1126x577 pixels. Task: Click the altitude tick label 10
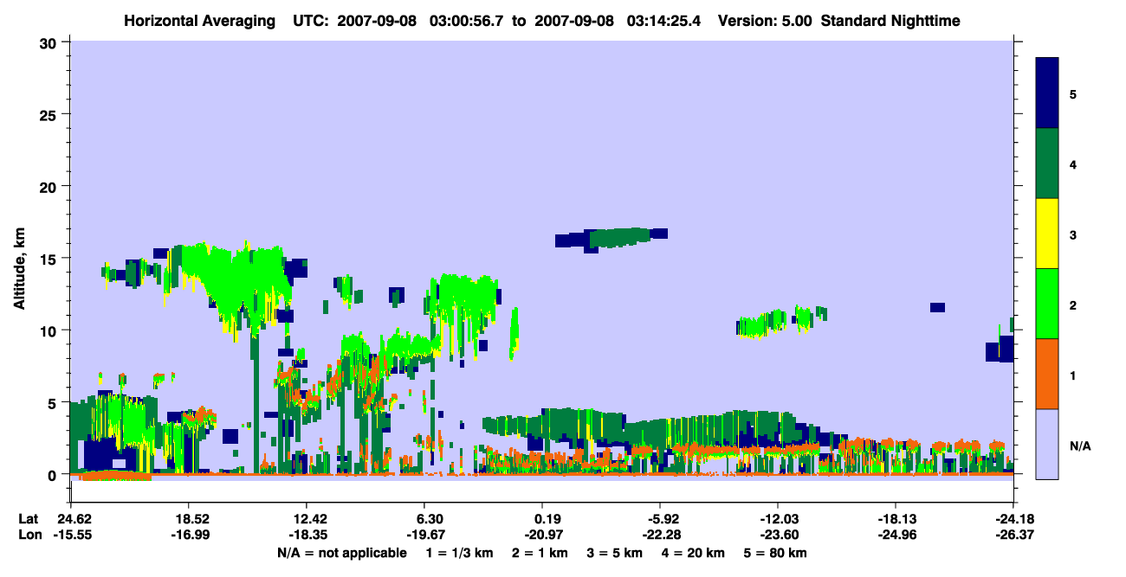pyautogui.click(x=49, y=330)
